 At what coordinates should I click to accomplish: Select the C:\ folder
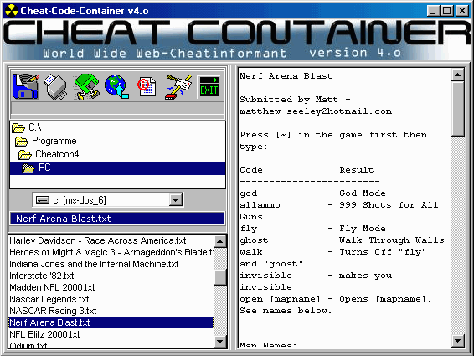point(117,127)
